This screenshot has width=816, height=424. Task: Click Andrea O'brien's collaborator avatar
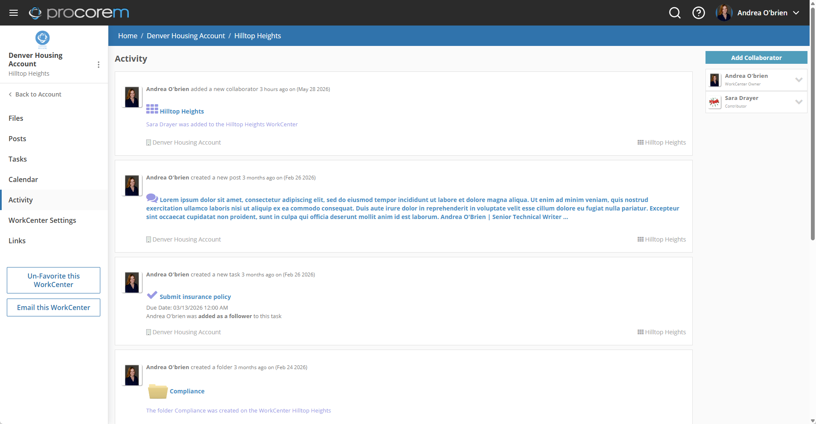tap(715, 80)
